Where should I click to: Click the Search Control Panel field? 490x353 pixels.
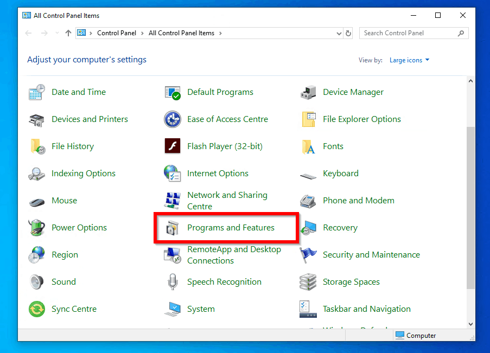[408, 33]
